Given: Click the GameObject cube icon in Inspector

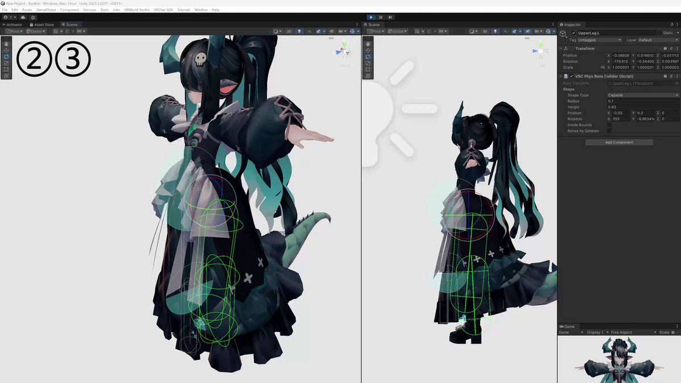Looking at the screenshot, I should coord(563,33).
